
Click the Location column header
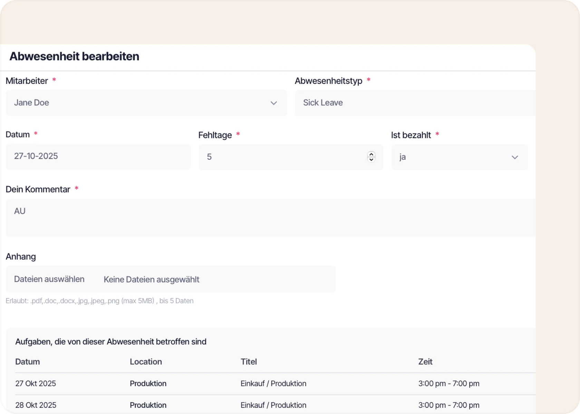click(x=146, y=362)
